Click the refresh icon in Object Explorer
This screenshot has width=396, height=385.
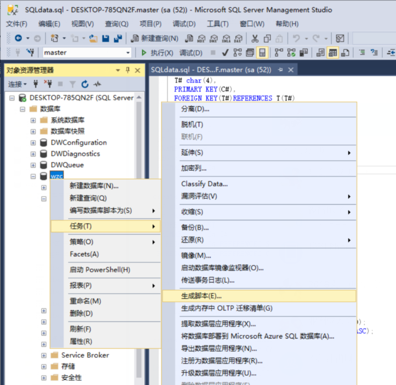pyautogui.click(x=85, y=84)
